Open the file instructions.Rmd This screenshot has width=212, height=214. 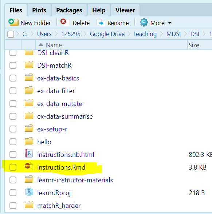tap(61, 167)
